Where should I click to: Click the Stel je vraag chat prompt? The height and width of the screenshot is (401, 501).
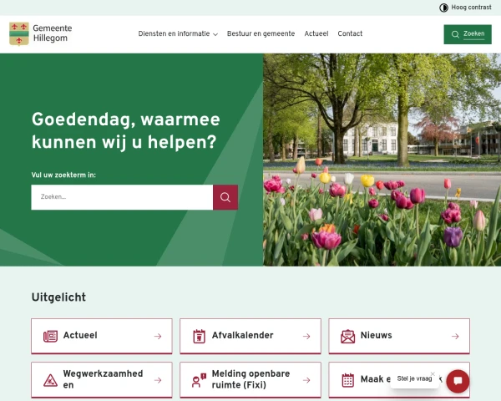(414, 378)
